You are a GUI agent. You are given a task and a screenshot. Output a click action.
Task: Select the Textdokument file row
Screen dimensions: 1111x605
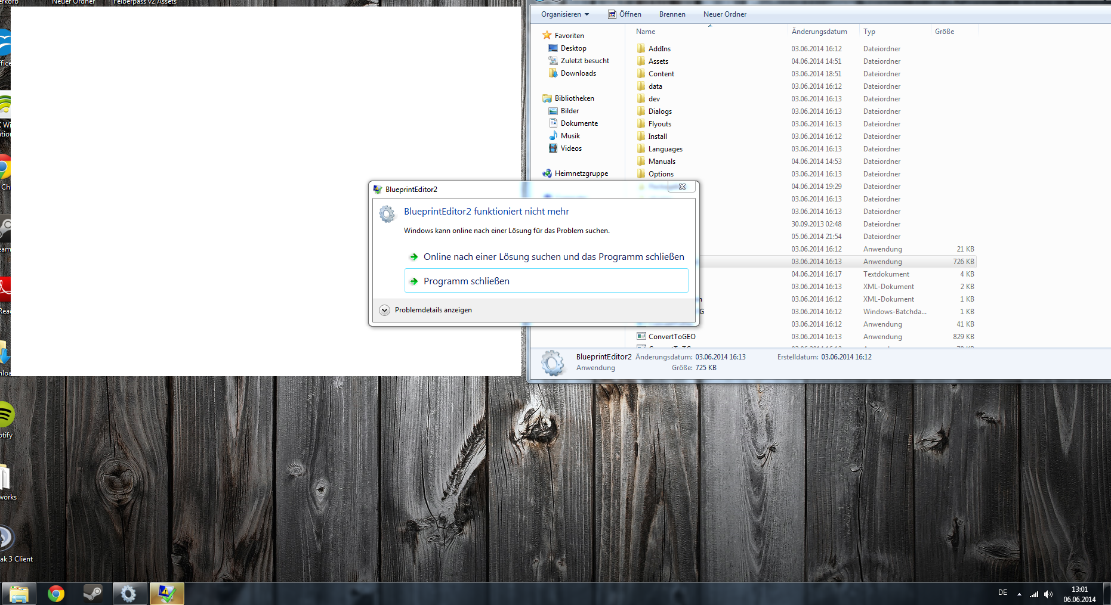(x=838, y=274)
